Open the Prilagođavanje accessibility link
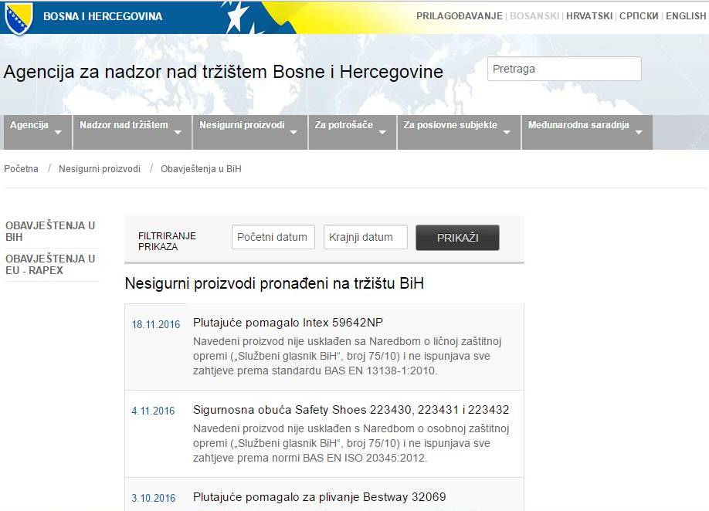 pos(459,16)
